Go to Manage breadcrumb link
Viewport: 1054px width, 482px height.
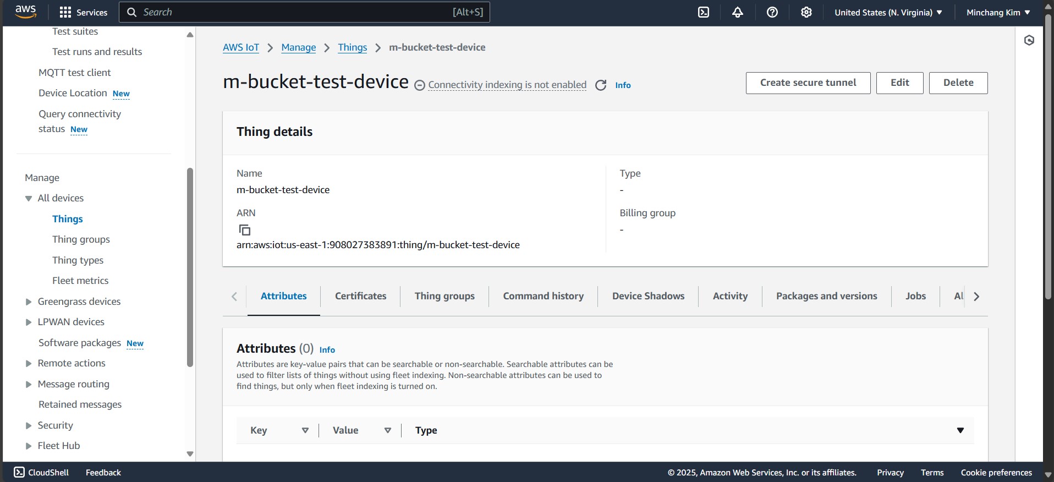click(x=299, y=47)
